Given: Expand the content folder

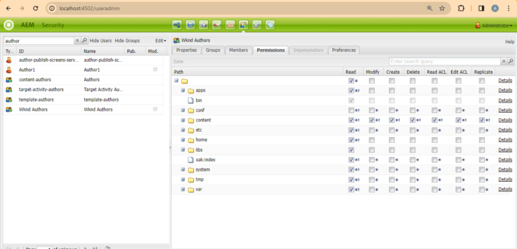Looking at the screenshot, I should (182, 120).
